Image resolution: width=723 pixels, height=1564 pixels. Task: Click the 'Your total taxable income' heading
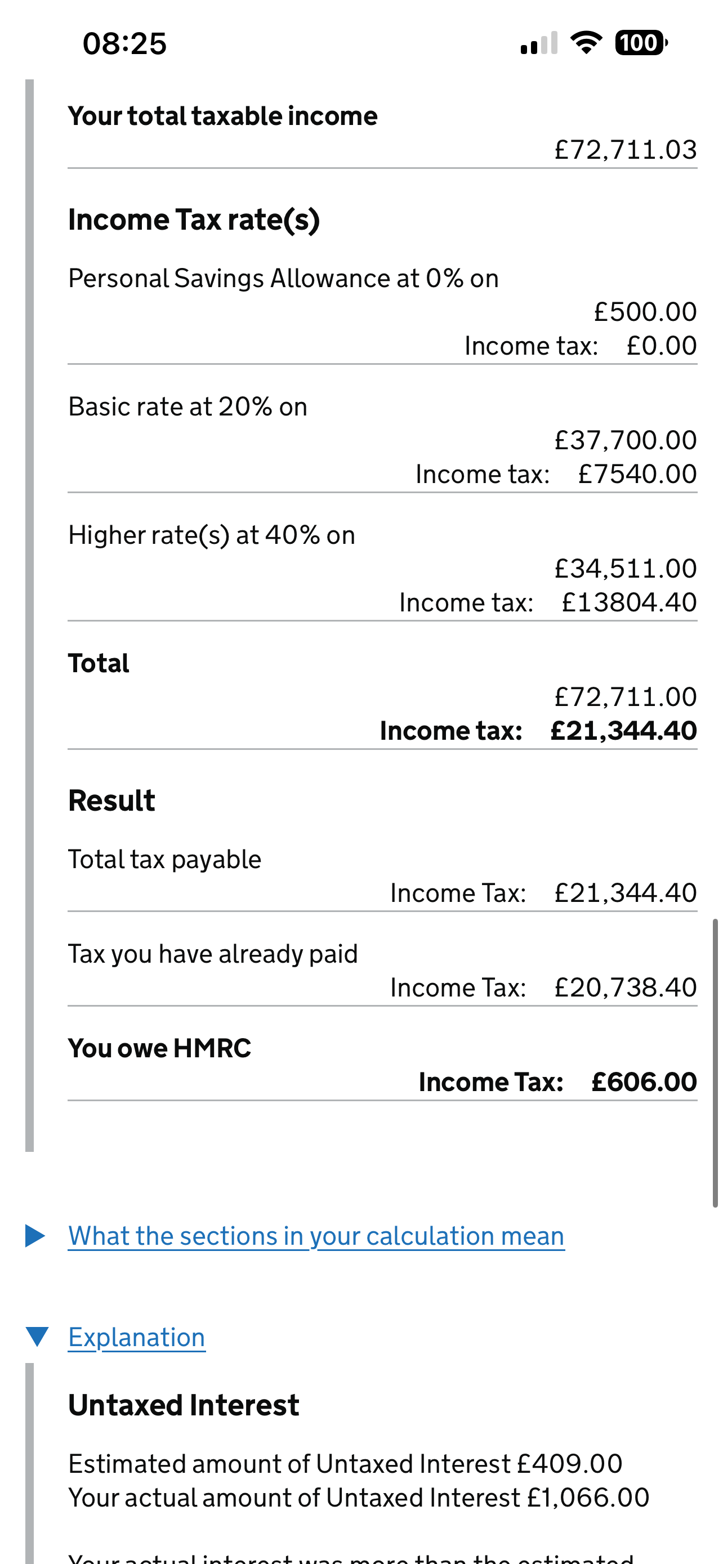[223, 116]
